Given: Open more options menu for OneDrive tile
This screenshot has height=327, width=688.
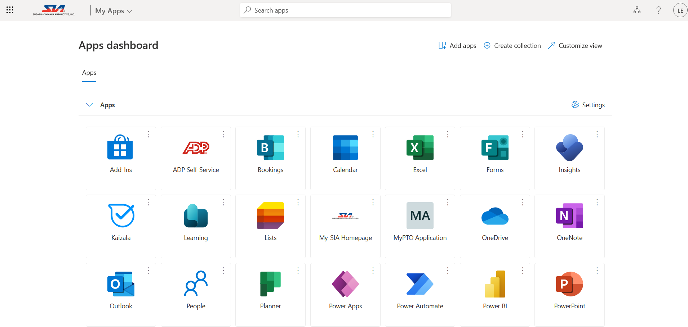Looking at the screenshot, I should [x=523, y=202].
